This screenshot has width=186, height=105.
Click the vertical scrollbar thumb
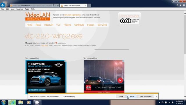coord(185,34)
